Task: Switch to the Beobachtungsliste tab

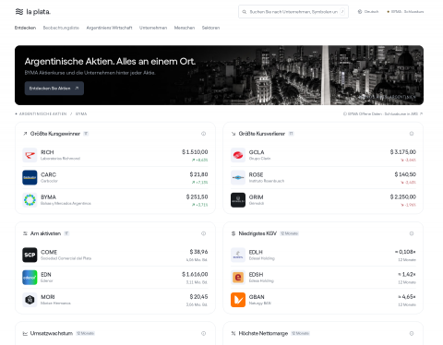Action: tap(61, 28)
